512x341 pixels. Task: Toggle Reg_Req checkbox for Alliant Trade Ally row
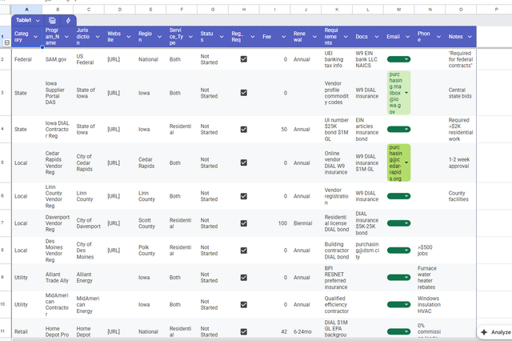tap(243, 278)
